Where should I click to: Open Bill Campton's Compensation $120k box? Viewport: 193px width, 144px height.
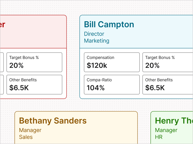point(112,62)
